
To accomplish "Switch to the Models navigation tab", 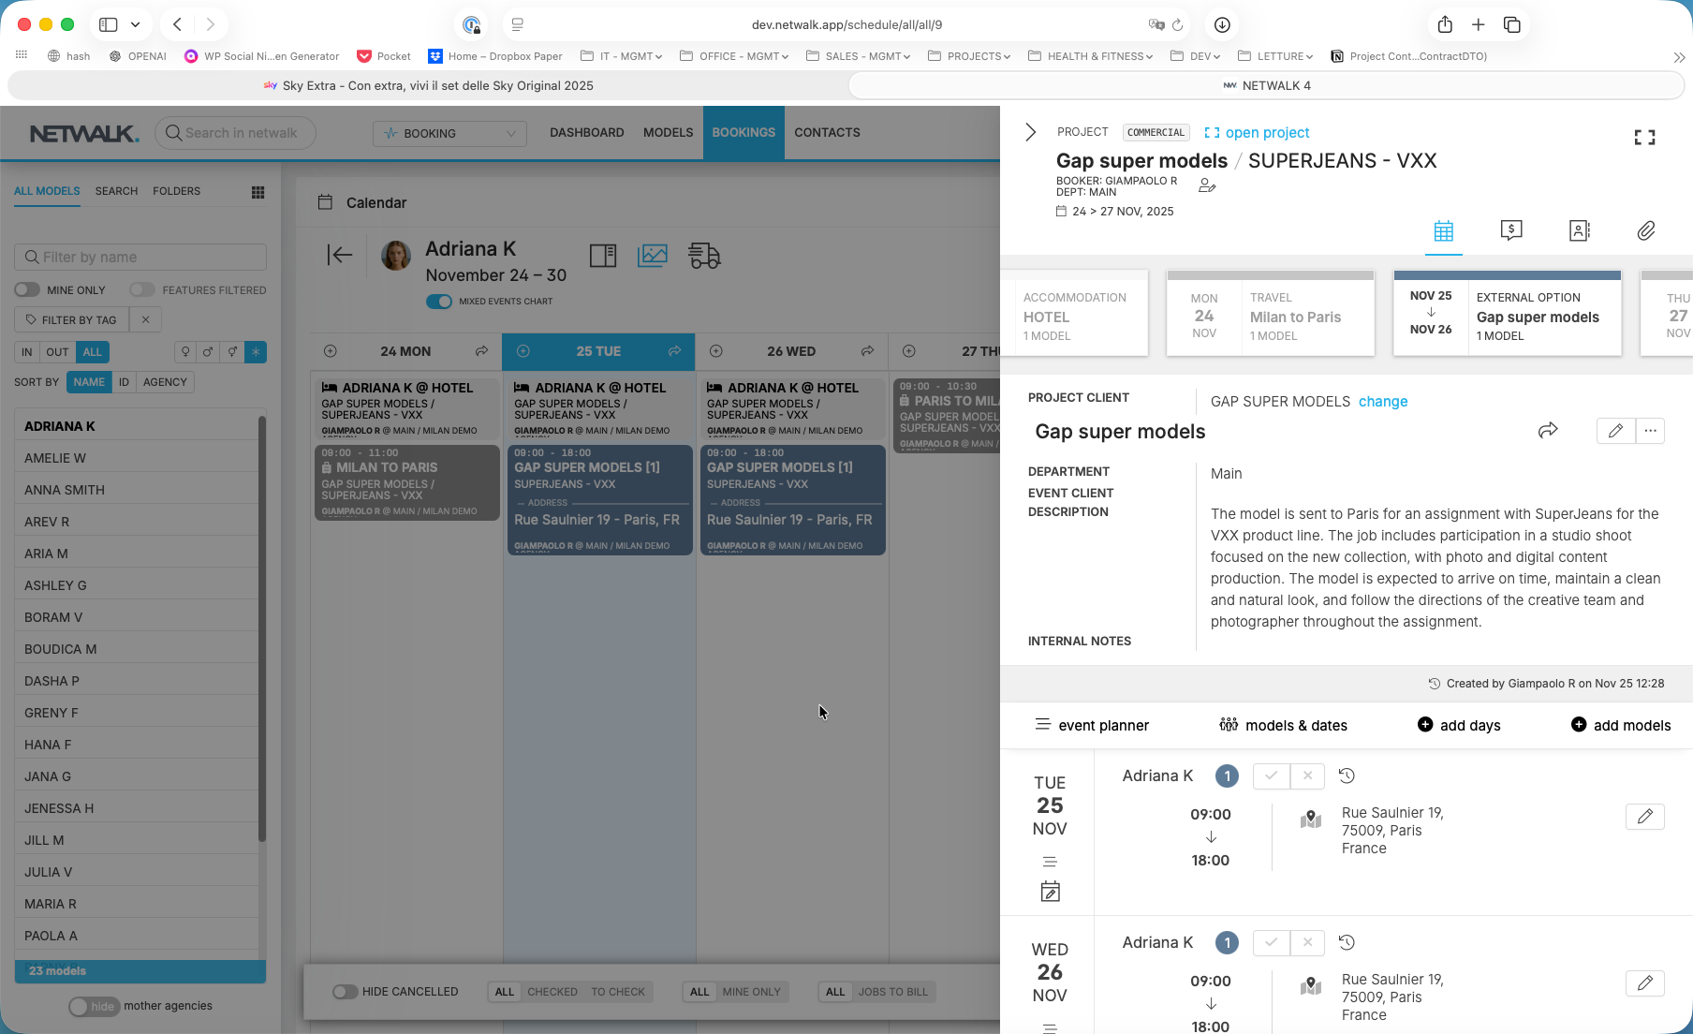I will point(668,132).
